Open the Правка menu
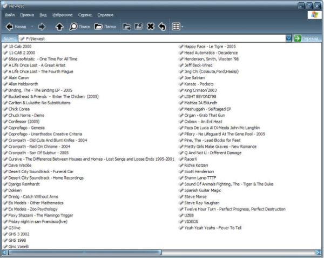Viewport: 324px width, 258px height. (27, 15)
